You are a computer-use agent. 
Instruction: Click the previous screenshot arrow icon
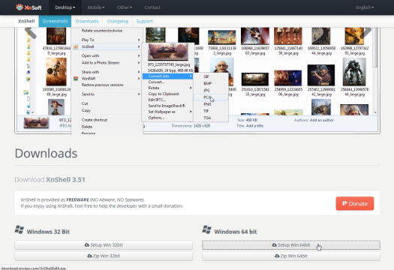point(31,32)
